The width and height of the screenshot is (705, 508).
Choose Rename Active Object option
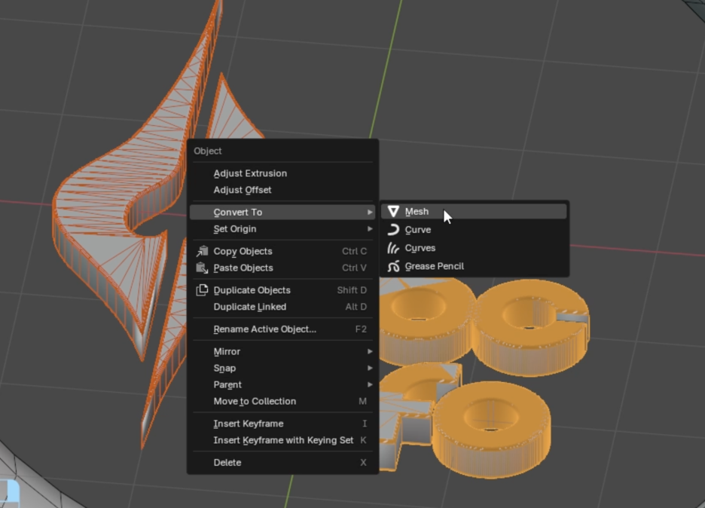coord(282,329)
